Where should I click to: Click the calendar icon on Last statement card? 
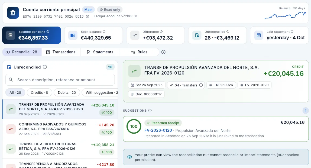[259, 35]
